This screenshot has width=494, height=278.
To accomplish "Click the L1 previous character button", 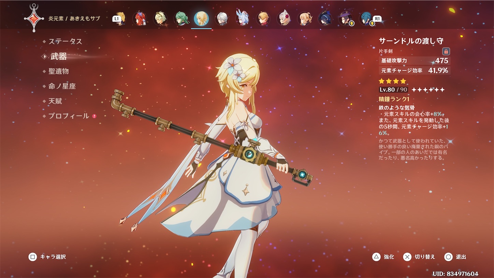I will pos(117,19).
